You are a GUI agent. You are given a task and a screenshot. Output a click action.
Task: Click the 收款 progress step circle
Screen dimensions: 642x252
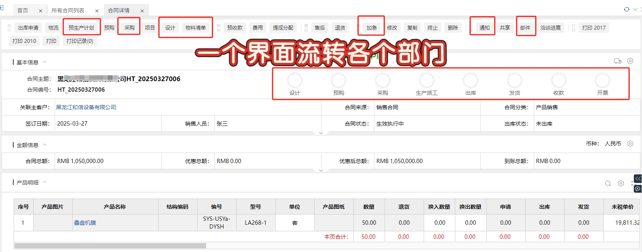pyautogui.click(x=559, y=80)
